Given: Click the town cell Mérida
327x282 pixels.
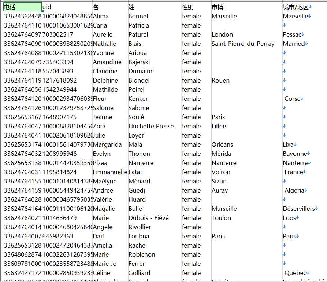Looking at the screenshot, I should (x=247, y=154).
